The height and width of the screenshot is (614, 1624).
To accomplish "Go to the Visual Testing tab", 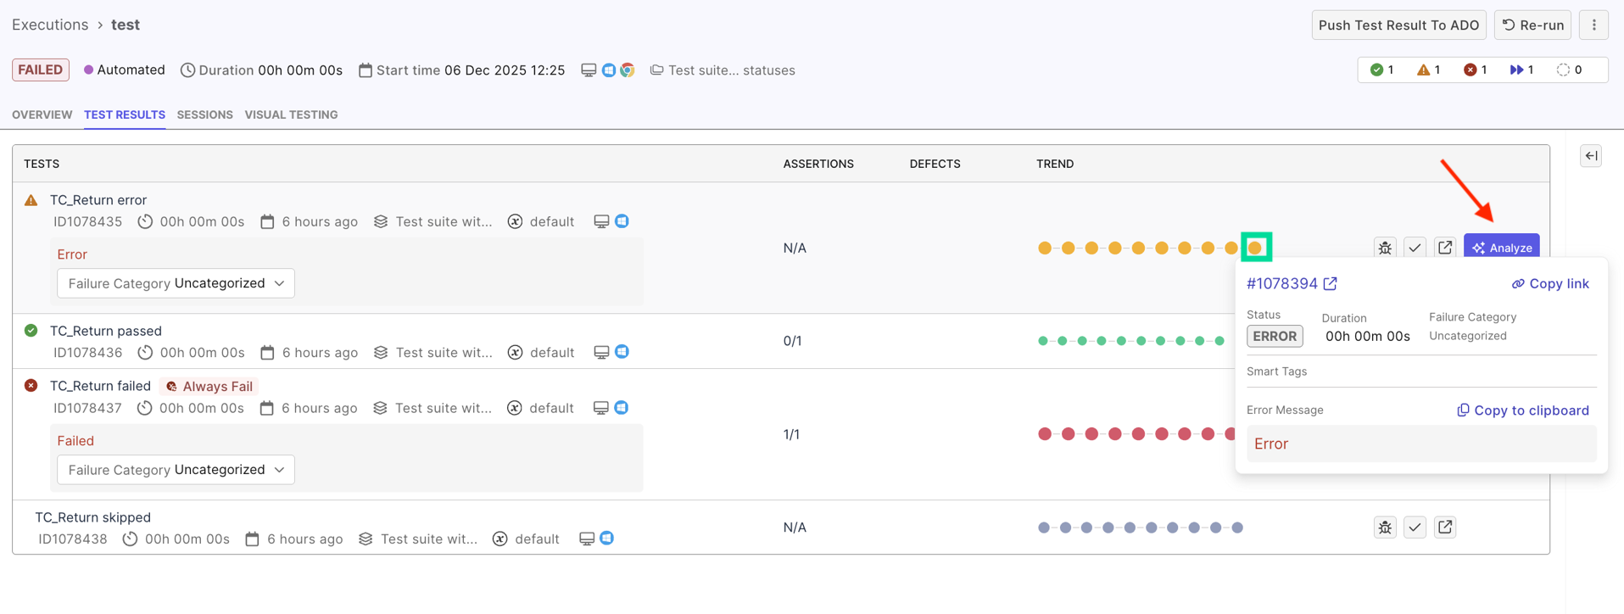I will (x=291, y=114).
